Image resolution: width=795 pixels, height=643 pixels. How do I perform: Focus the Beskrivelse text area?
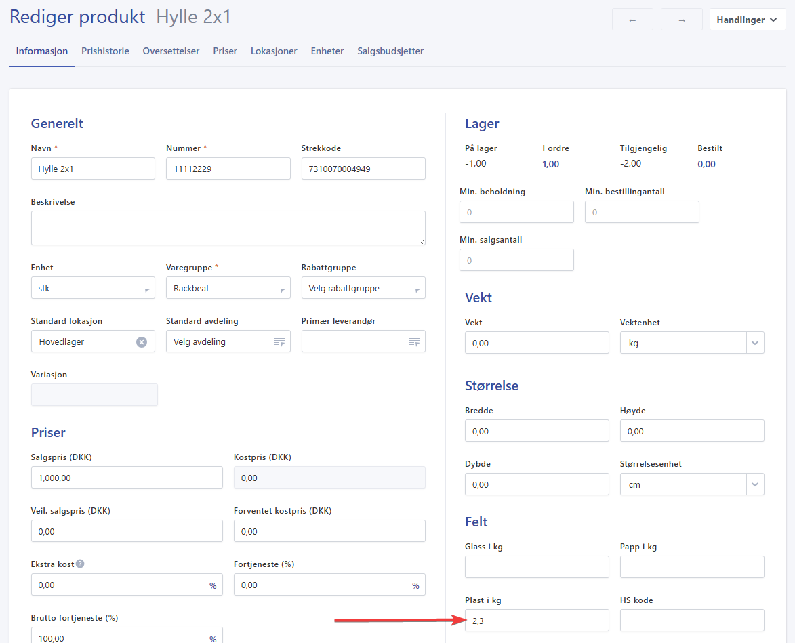pos(228,228)
